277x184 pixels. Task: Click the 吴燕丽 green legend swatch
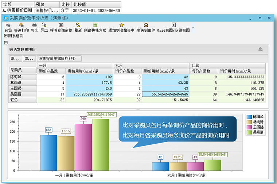click(x=249, y=132)
